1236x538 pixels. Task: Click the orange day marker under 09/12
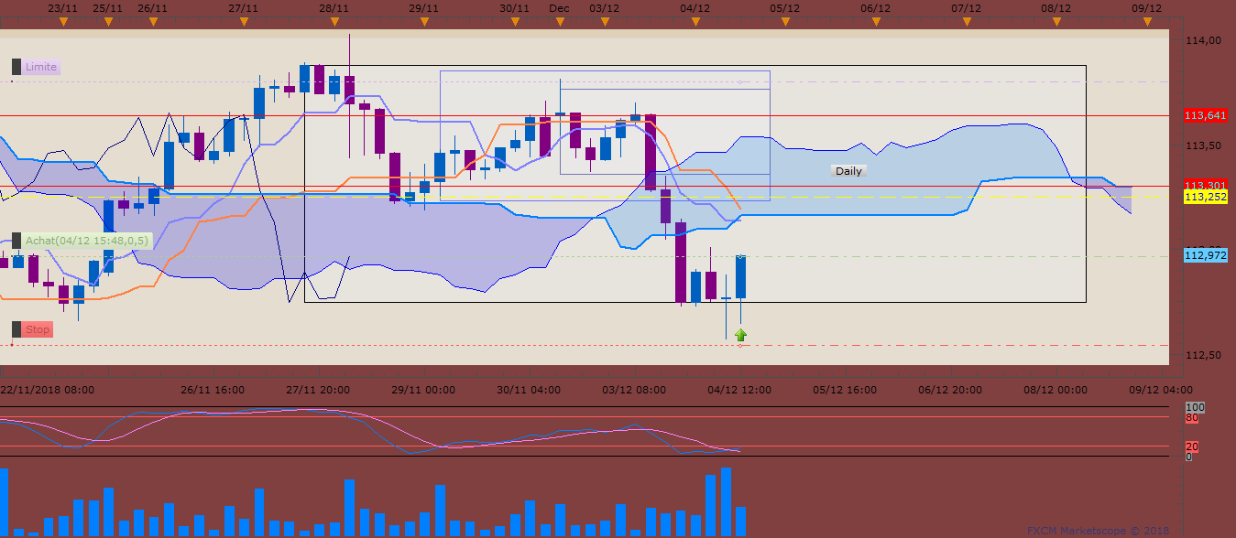point(1147,22)
